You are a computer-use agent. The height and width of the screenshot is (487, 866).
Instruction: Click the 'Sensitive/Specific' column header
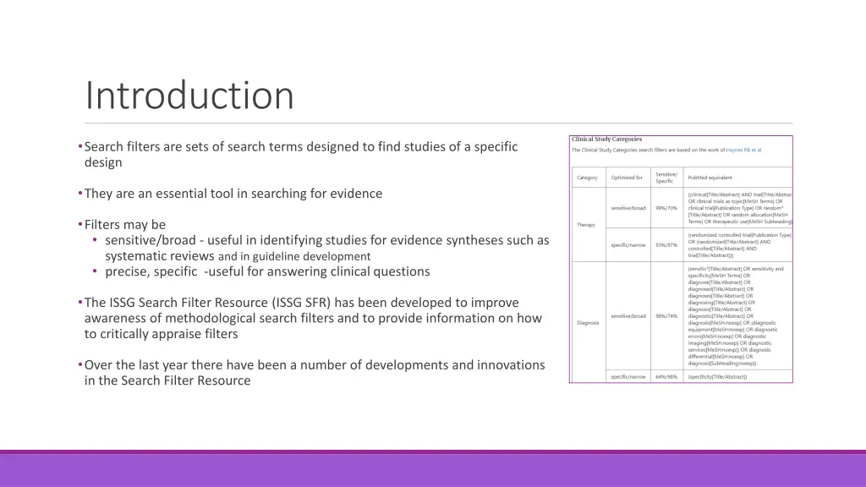pyautogui.click(x=666, y=178)
